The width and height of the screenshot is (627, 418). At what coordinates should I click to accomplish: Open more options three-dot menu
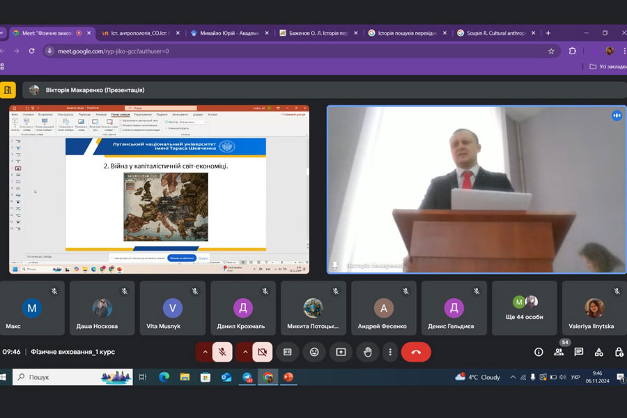pos(390,352)
